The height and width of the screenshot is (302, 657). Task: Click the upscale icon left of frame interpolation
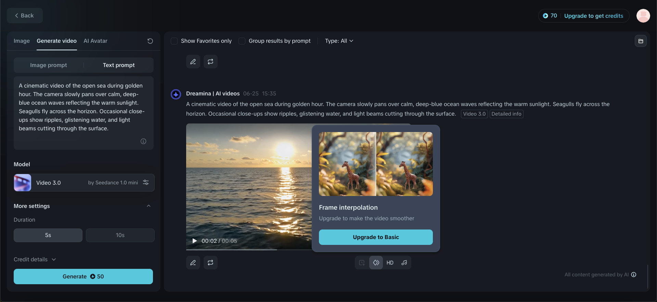pos(362,263)
